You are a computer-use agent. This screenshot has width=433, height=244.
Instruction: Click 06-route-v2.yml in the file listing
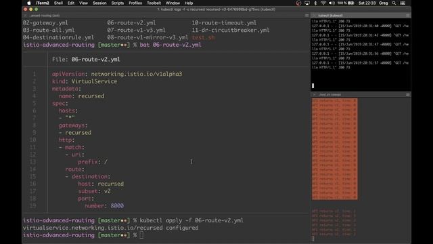[x=131, y=22]
